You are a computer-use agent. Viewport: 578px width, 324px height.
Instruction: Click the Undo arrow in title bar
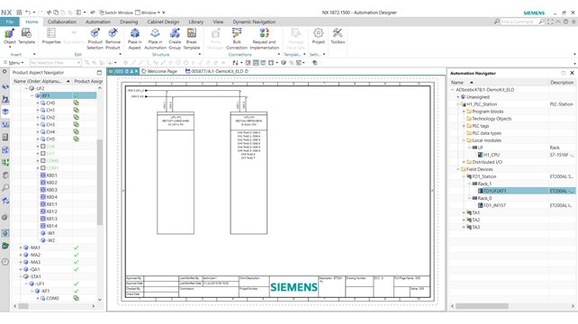27,13
